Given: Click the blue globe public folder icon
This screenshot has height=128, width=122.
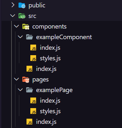Looking at the screenshot, I should click(x=22, y=5).
